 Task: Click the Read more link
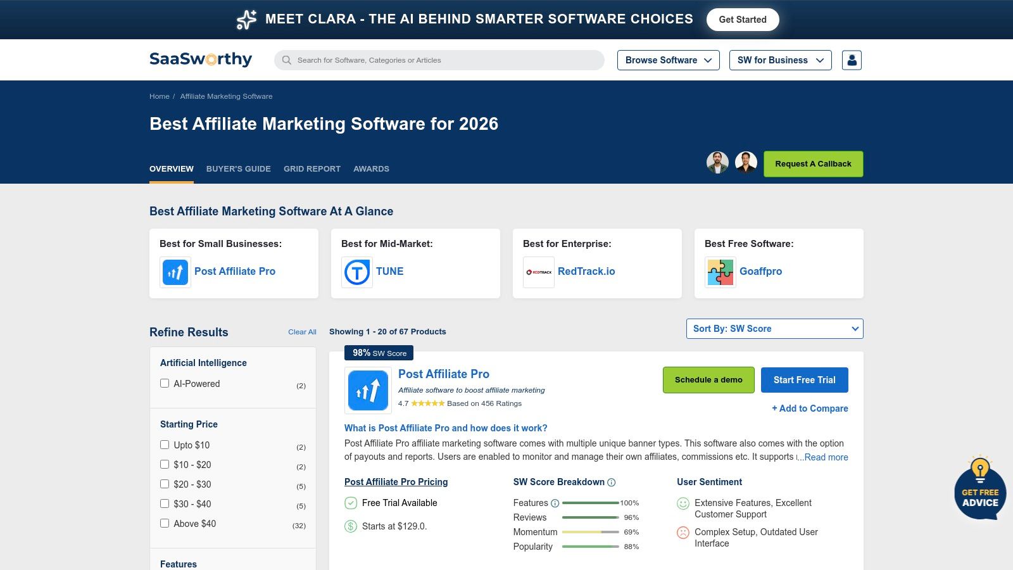coord(825,457)
